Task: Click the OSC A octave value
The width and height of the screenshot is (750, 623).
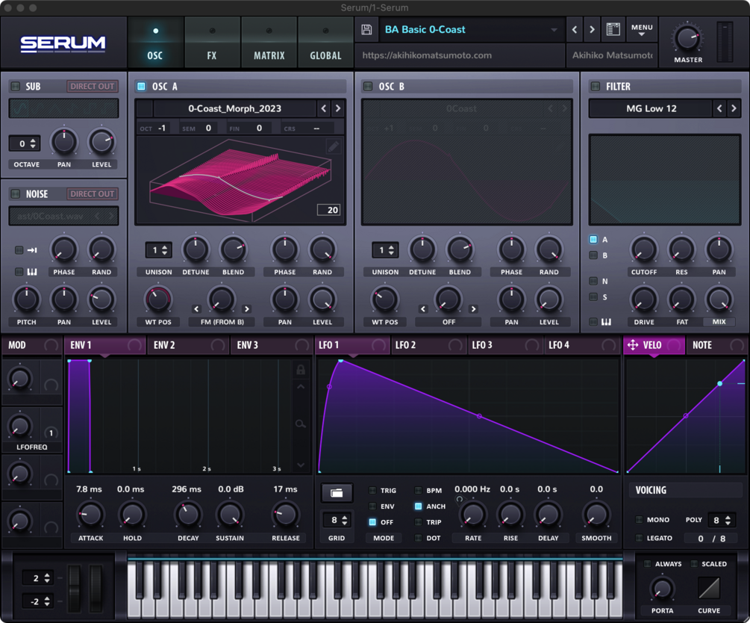Action: 162,128
